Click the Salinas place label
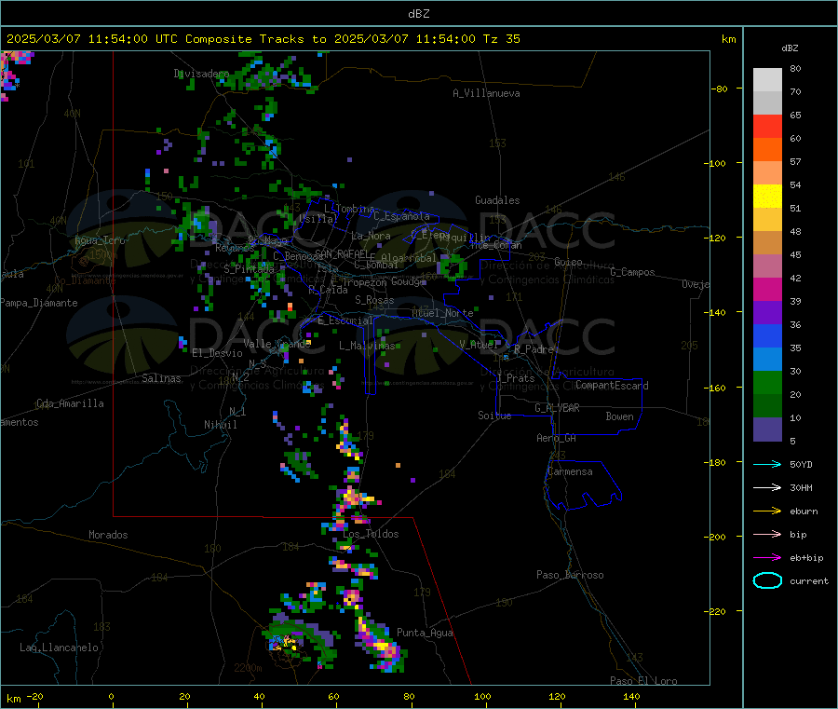The width and height of the screenshot is (838, 709). click(x=161, y=378)
